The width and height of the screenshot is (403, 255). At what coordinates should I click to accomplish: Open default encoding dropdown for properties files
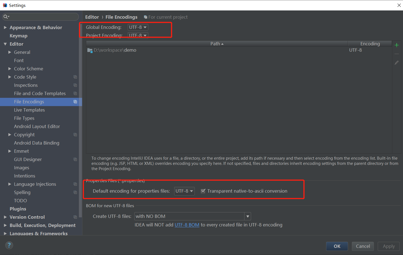tap(184, 191)
